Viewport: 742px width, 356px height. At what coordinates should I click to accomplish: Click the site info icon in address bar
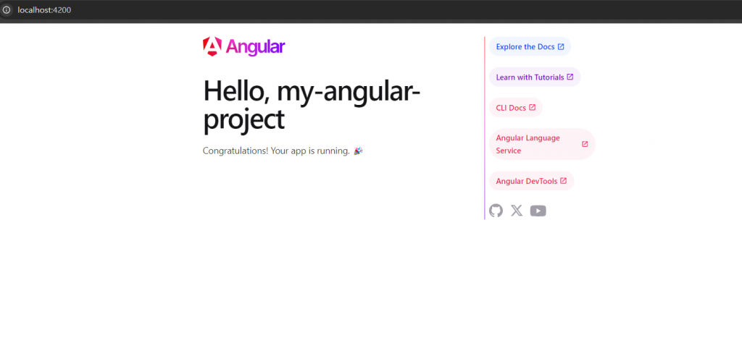click(7, 10)
